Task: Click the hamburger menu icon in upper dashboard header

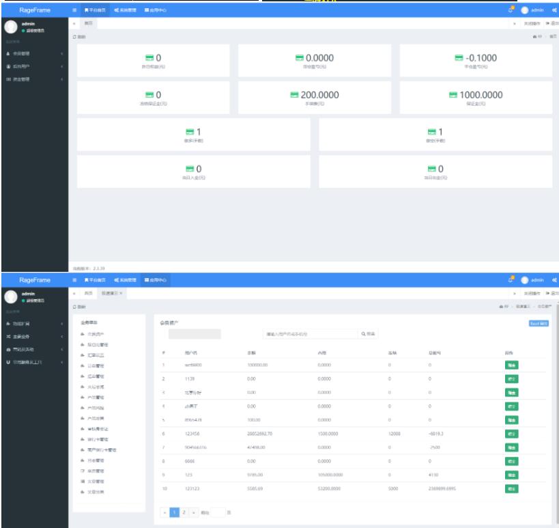Action: point(74,11)
